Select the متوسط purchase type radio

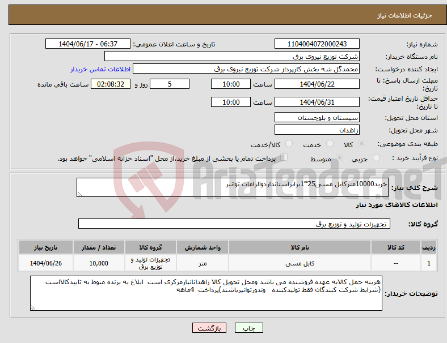pos(339,157)
